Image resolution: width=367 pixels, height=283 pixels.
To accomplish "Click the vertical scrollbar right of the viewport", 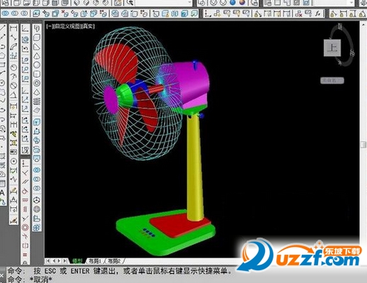I will (363, 144).
